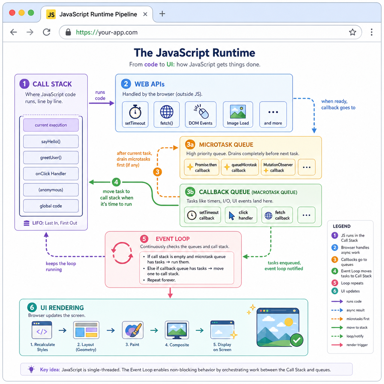Click legend entry 'Event Loop moves tasks to Call Stack'
Image resolution: width=384 pixels, height=384 pixels.
coord(352,273)
